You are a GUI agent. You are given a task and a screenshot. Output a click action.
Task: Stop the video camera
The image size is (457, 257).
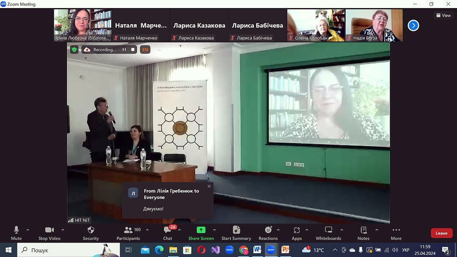49,233
